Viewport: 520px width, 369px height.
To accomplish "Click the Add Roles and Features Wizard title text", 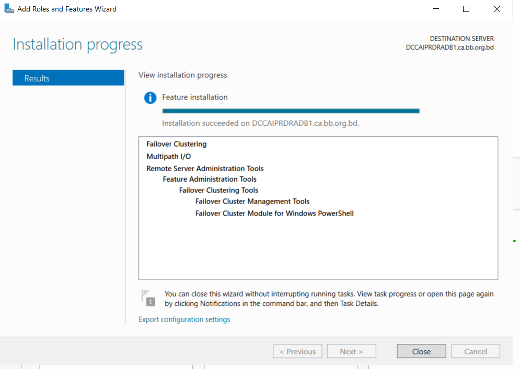I will tap(67, 9).
